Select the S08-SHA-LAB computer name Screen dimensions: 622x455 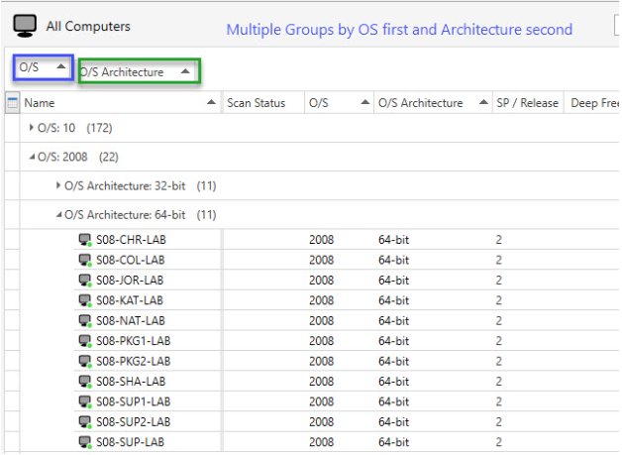tap(131, 382)
